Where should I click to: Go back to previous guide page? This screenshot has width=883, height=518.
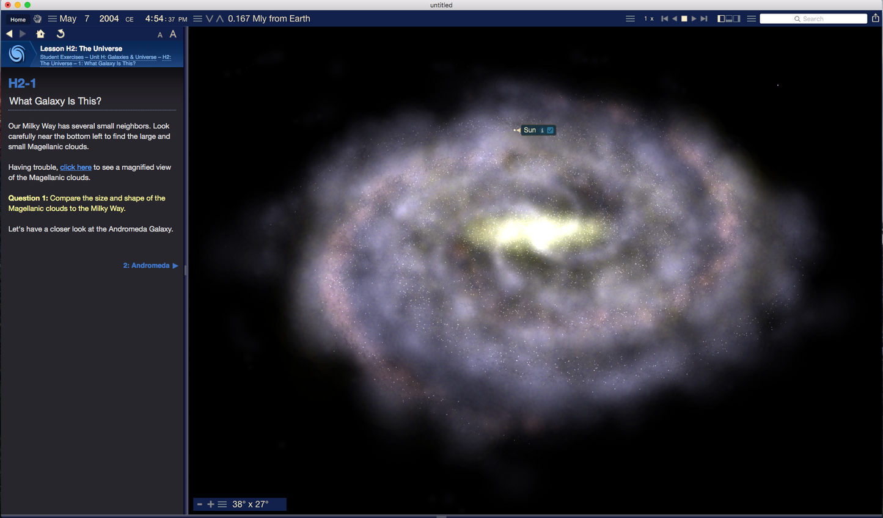(9, 34)
